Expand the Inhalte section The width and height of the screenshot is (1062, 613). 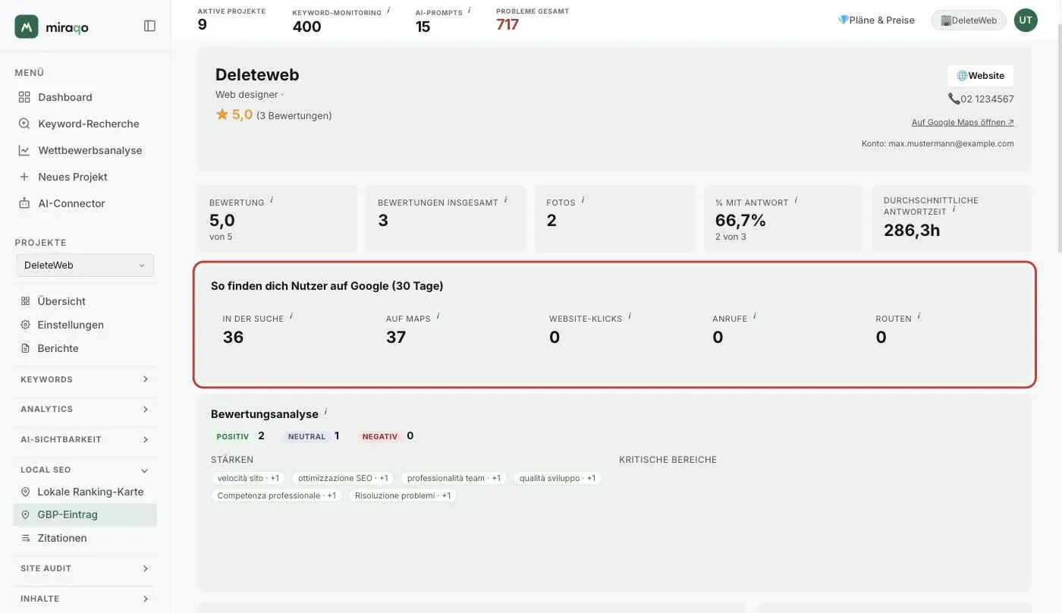point(86,599)
